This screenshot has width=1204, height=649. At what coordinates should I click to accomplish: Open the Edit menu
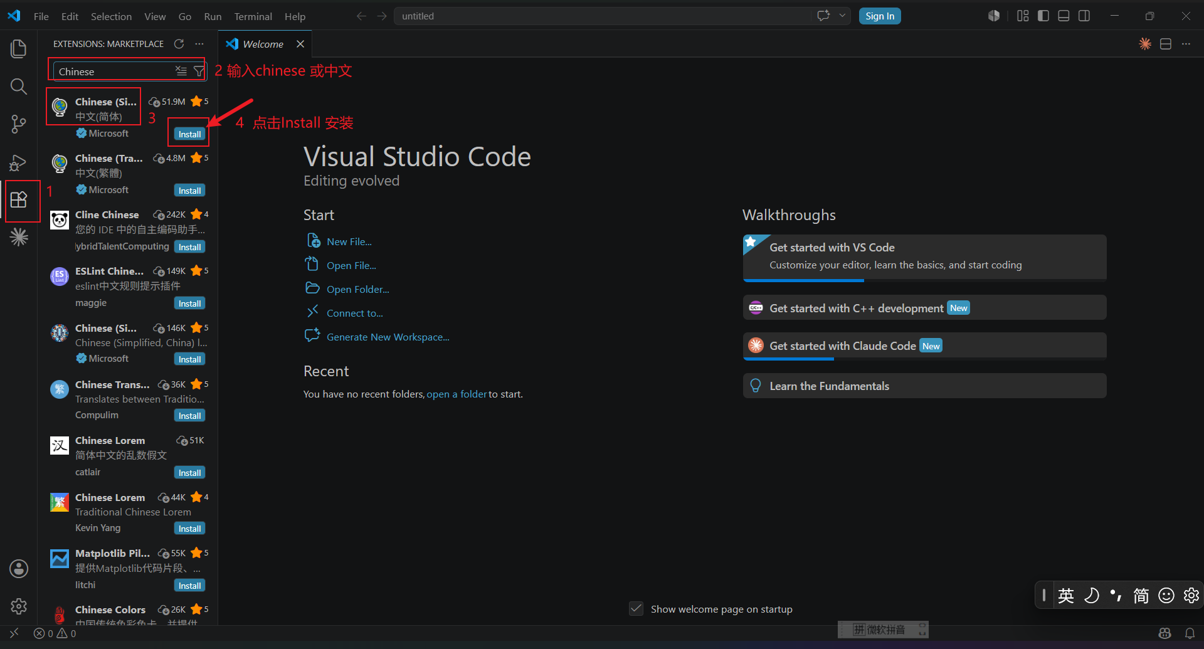(x=70, y=16)
